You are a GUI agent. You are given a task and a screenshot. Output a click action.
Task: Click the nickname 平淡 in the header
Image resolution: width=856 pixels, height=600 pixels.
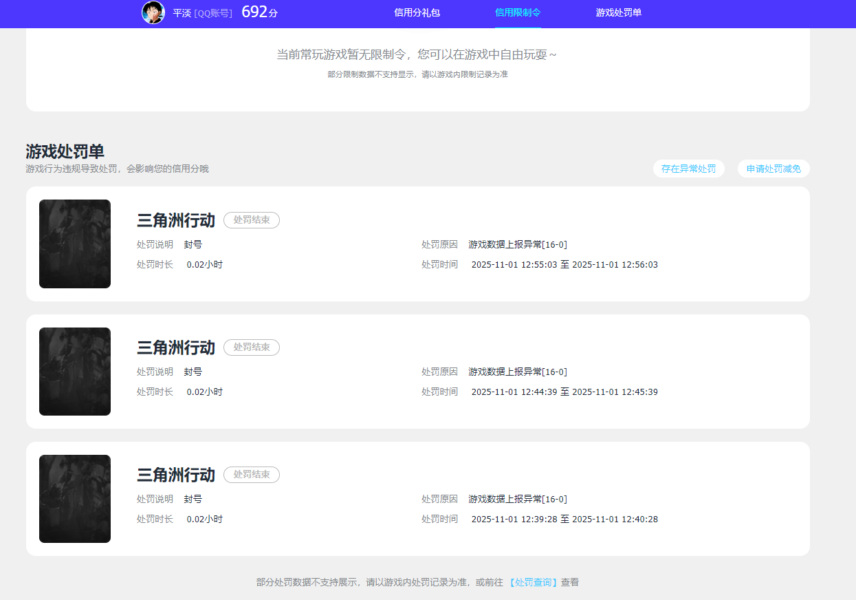click(x=182, y=12)
